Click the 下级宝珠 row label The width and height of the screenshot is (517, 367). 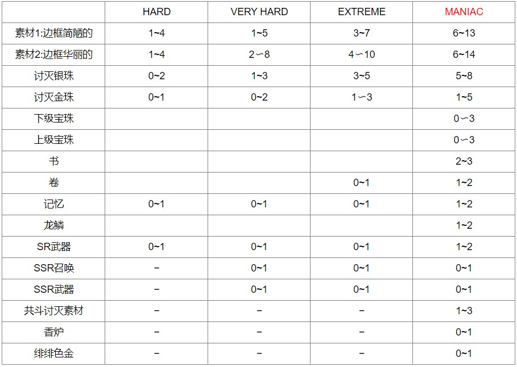[54, 119]
